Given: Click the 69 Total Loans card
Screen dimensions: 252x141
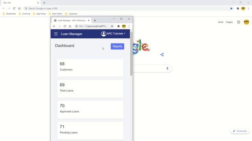Looking at the screenshot, I should [90, 89].
